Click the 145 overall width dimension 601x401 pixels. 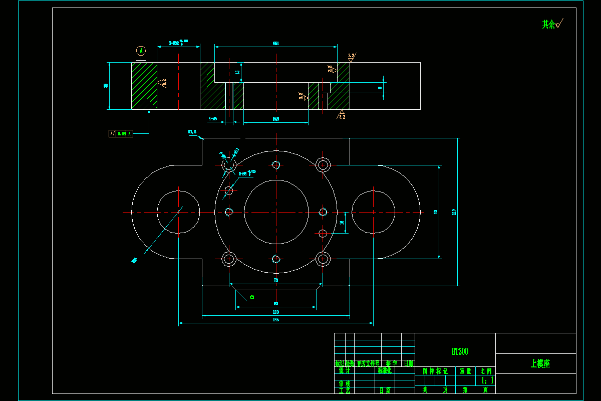276,319
